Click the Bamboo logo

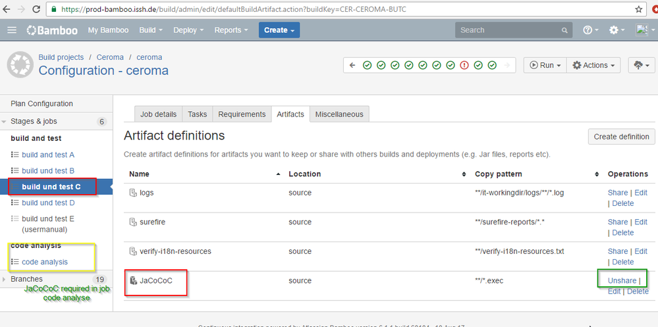pyautogui.click(x=52, y=30)
